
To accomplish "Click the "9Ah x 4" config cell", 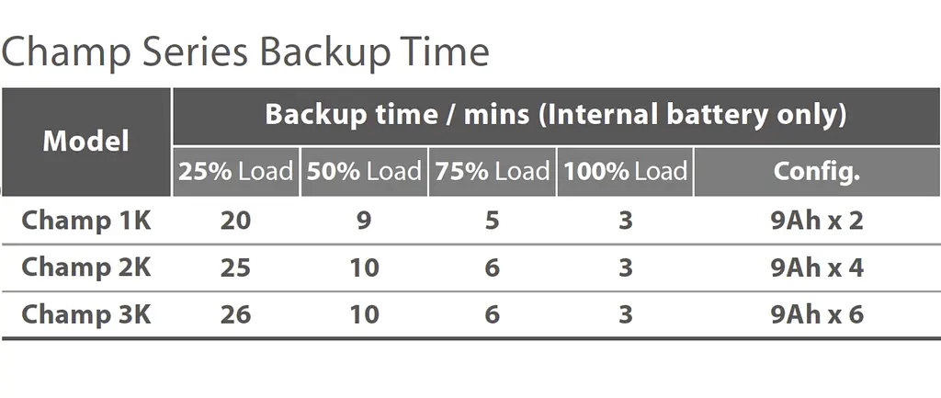I will (x=817, y=267).
